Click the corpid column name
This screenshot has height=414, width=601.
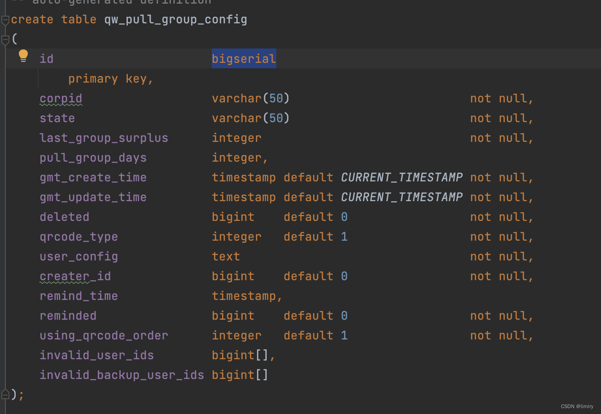coord(61,99)
